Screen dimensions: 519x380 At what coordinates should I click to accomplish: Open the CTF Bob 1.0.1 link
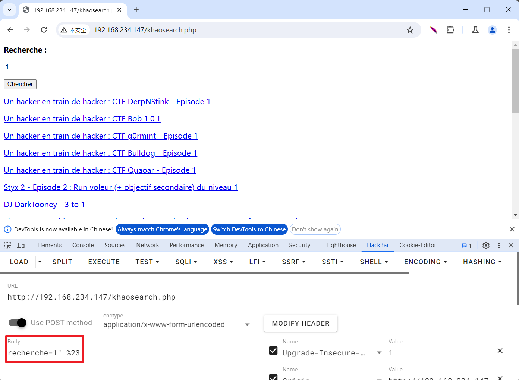(x=82, y=119)
